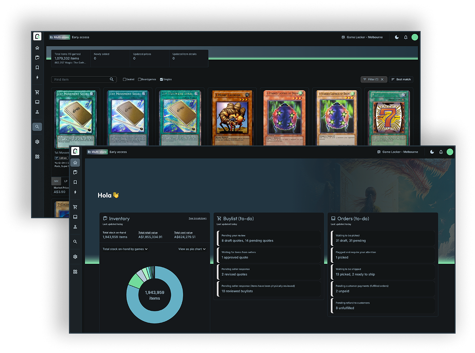
Task: Open the 3-Hump Lacooda card thumbnail
Action: tap(232, 118)
